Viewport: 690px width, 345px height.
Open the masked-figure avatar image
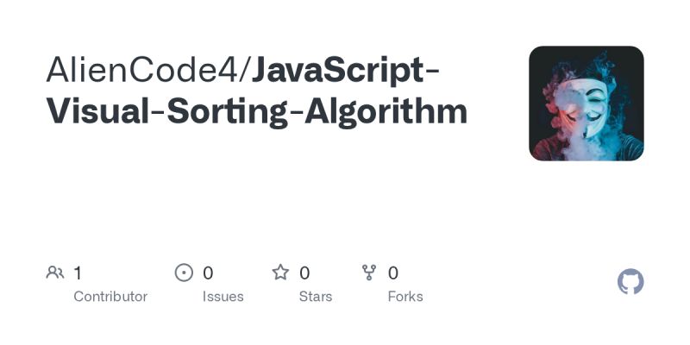coord(586,103)
